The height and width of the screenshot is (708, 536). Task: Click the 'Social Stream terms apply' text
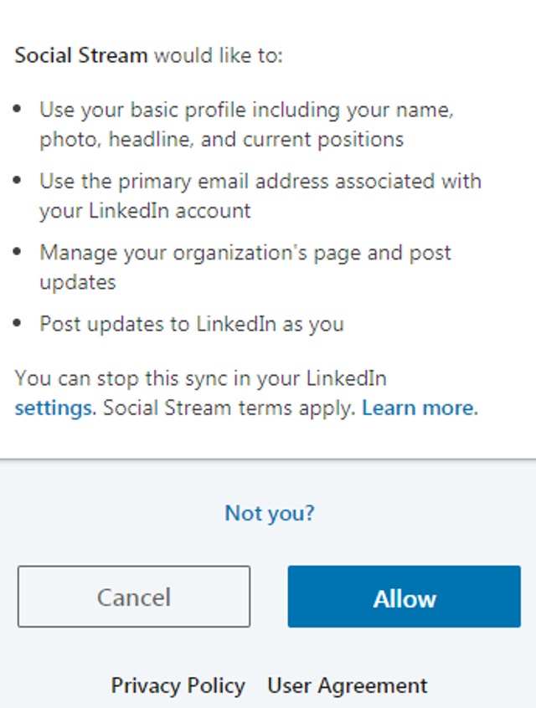pos(229,408)
